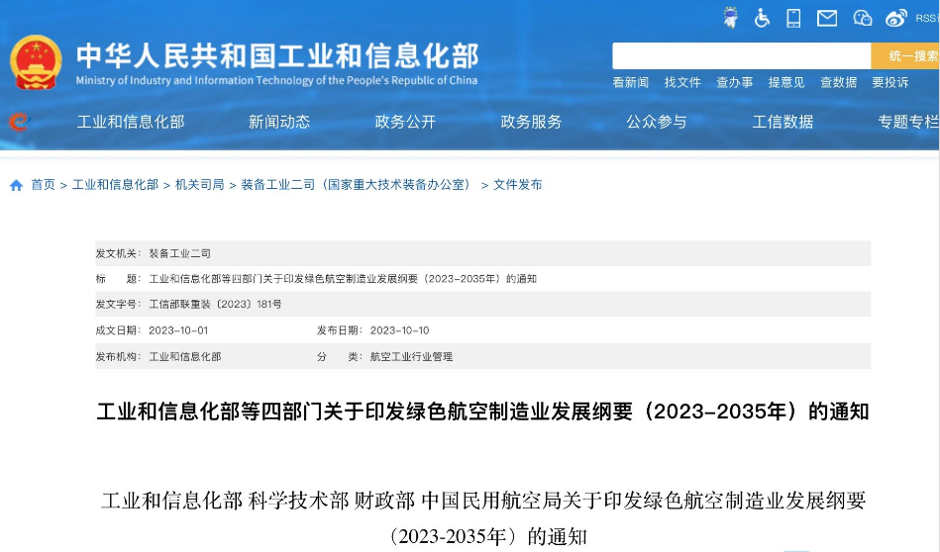The width and height of the screenshot is (940, 552).
Task: Click the ministry name 中华人民共和国工业和信息化部 title
Action: (277, 55)
